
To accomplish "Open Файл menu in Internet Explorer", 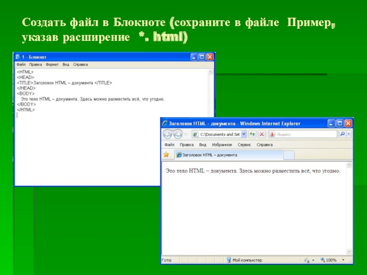I will point(169,144).
